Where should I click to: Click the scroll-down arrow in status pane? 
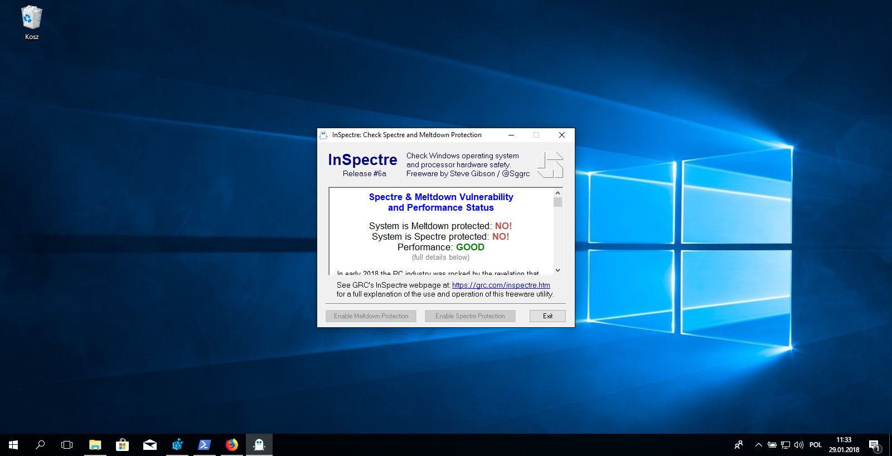click(557, 270)
